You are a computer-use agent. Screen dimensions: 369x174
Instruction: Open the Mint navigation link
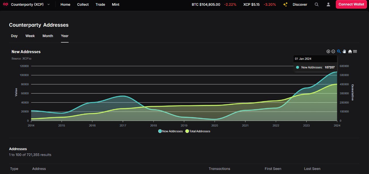116,5
